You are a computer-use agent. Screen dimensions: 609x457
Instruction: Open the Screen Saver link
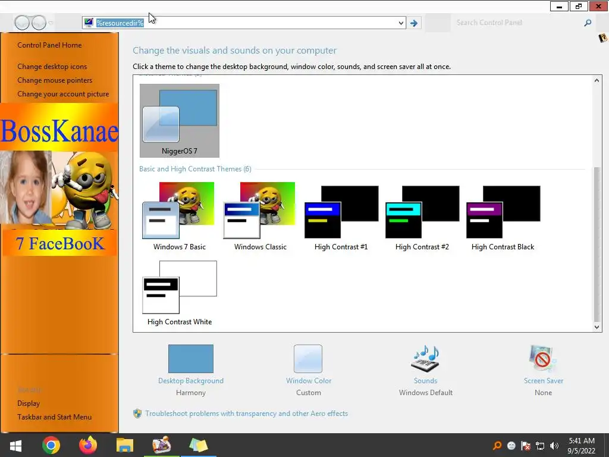pos(544,381)
